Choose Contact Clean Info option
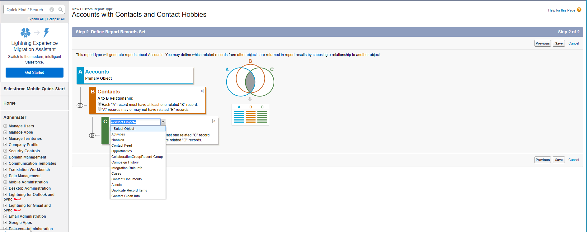 [138, 196]
